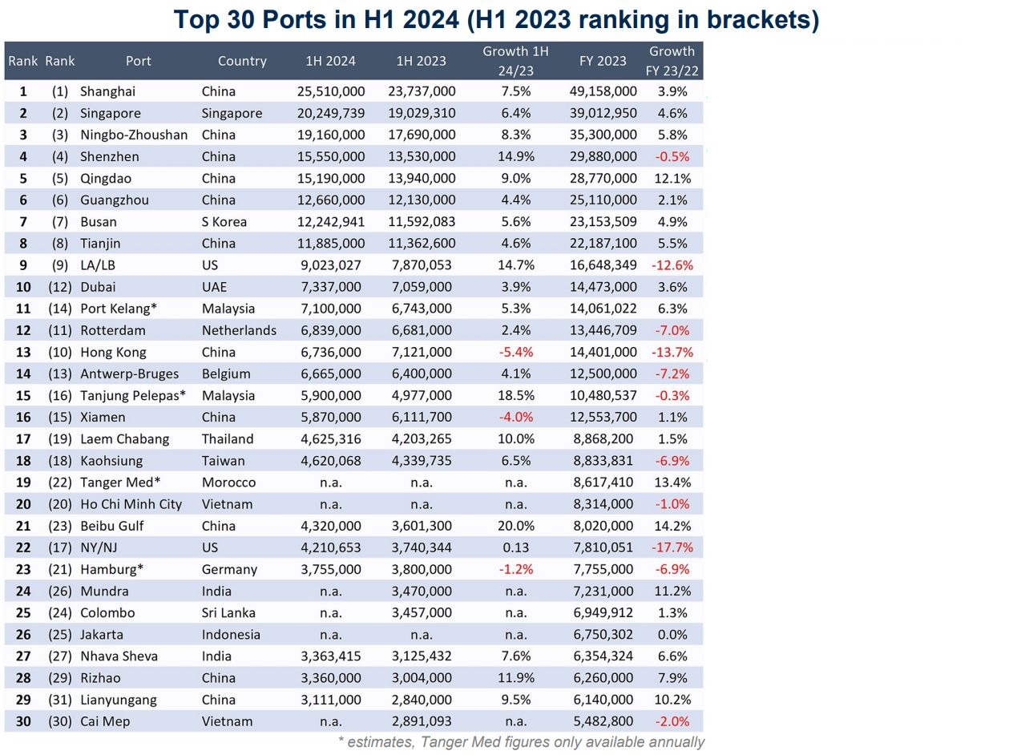Screen dimensions: 1025x755
Task: Click the footnote beginning "* estimates, Tanger Med figures"
Action: click(x=521, y=742)
